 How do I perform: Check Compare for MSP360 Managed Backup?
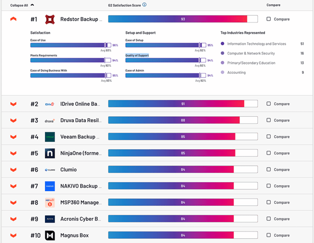[x=268, y=202]
